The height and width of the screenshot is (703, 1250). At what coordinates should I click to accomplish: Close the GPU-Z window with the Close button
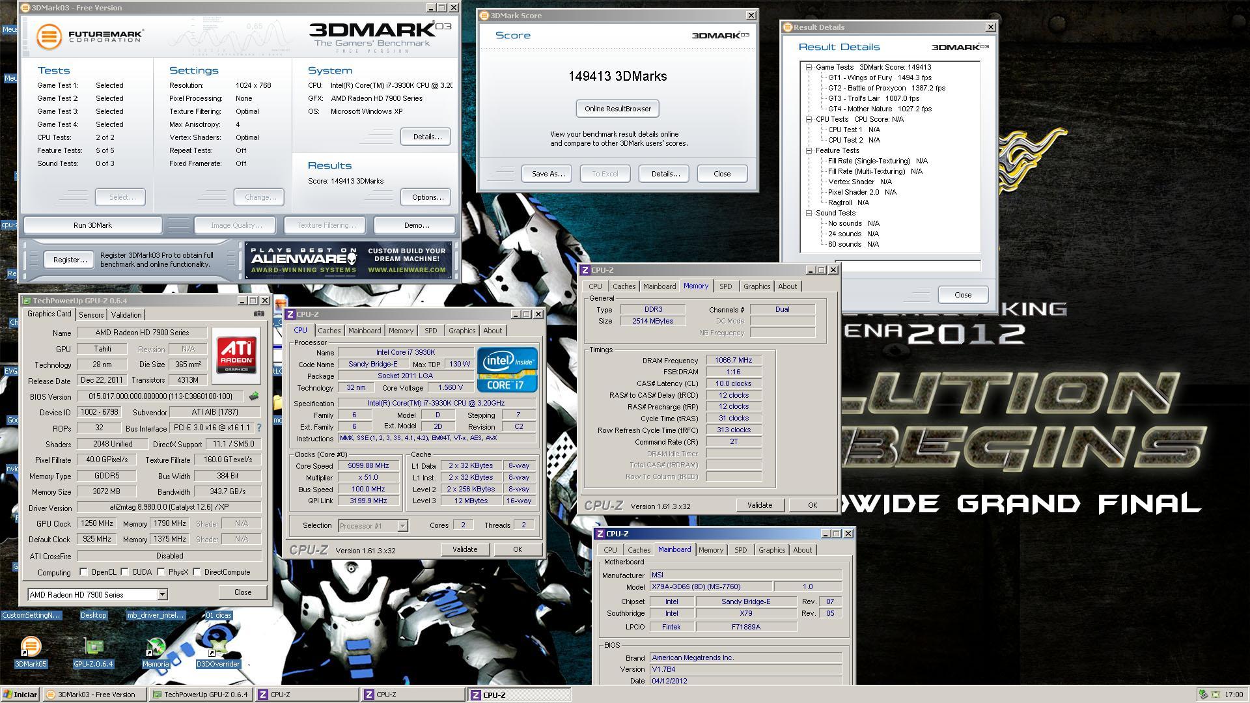point(242,592)
